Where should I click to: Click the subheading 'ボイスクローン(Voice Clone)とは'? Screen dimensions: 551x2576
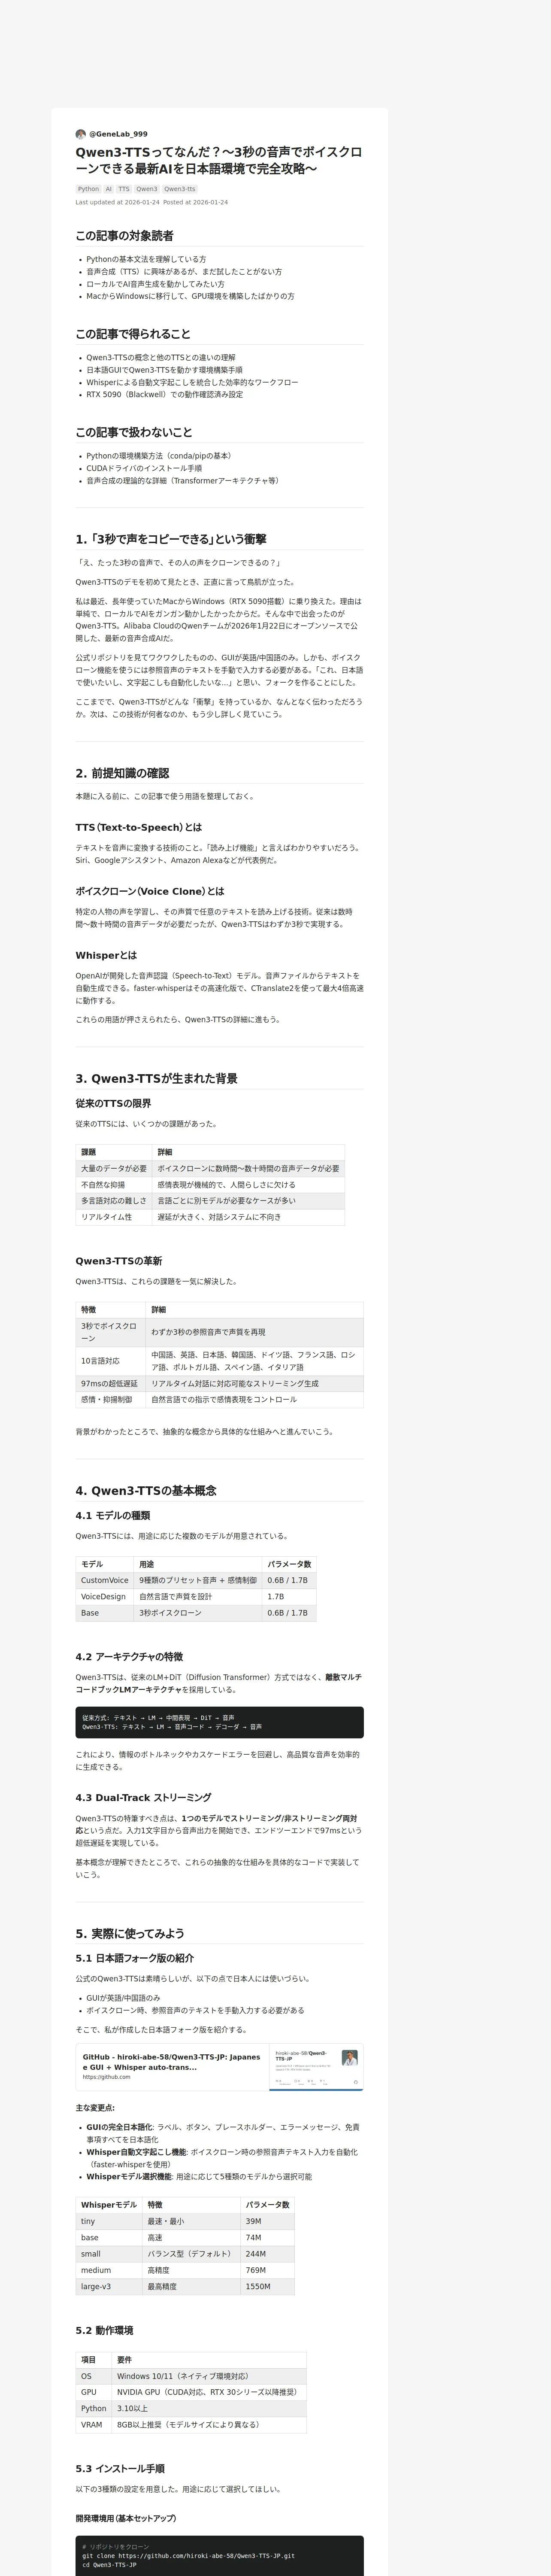150,891
